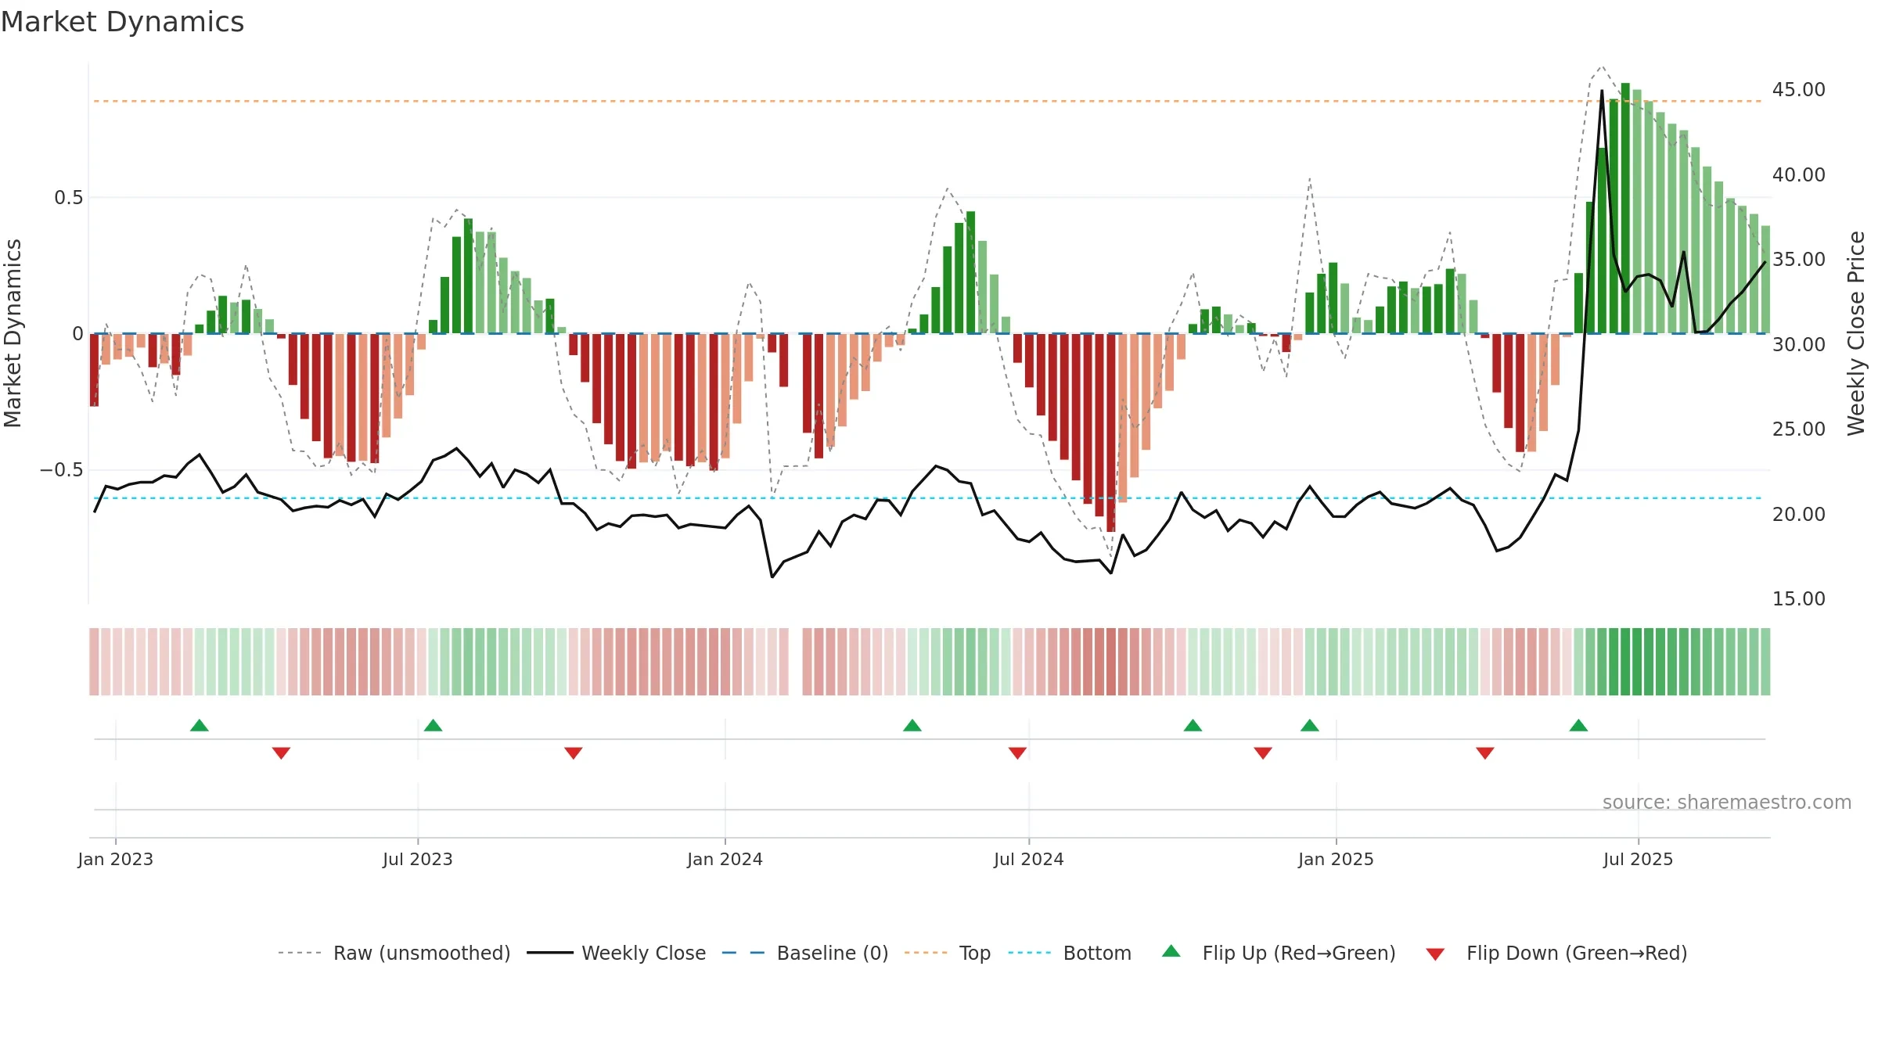Click the Jan 2025 x-axis label
This screenshot has width=1878, height=1056.
click(1337, 859)
